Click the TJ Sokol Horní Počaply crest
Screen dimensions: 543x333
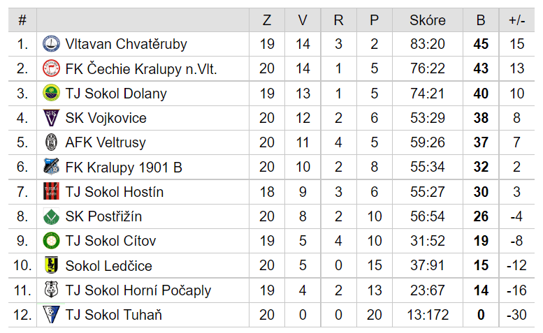51,290
